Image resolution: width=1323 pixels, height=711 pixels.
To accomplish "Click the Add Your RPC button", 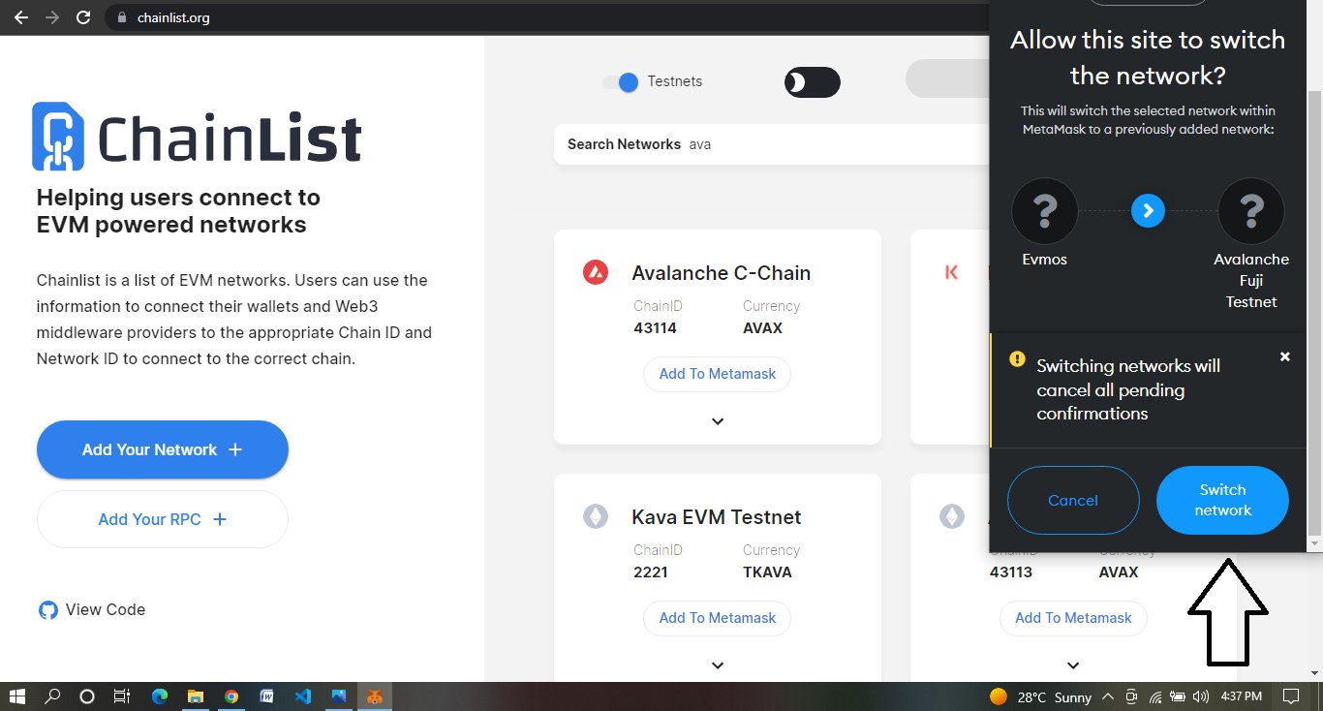I will pos(163,519).
